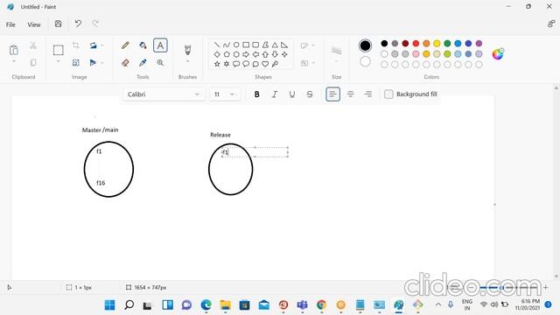The height and width of the screenshot is (315, 560).
Task: Click the Share icon at top right
Action: [x=551, y=24]
